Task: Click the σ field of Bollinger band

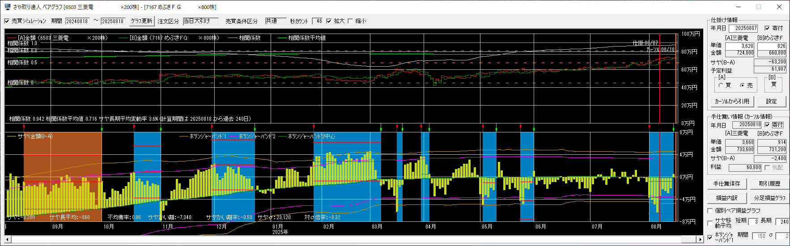Action: click(782, 236)
